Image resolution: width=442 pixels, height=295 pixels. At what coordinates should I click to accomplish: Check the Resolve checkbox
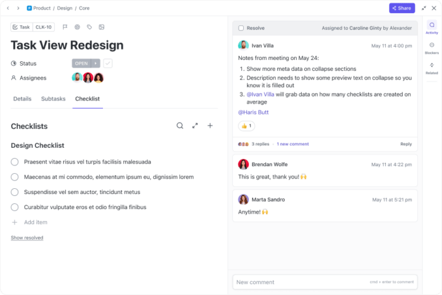click(x=241, y=28)
